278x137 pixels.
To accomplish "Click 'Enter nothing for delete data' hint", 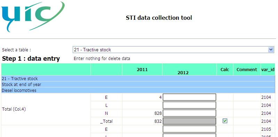I will tap(102, 59).
